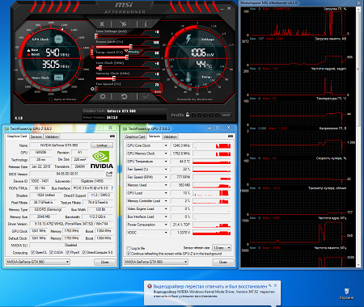Click the airplane OC scanner icon in Afterburner
Image resolution: width=364 pixels, height=307 pixels.
tap(123, 24)
